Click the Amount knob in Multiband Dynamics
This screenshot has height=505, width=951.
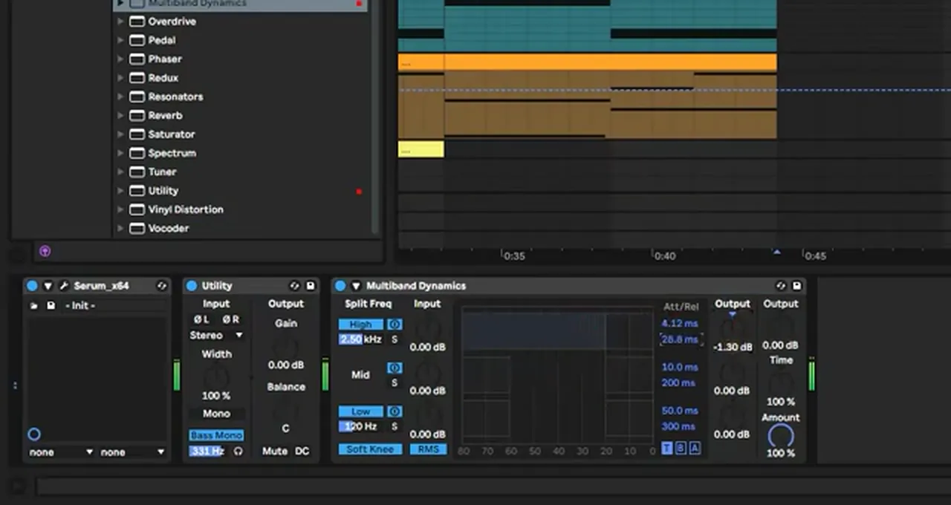point(781,436)
